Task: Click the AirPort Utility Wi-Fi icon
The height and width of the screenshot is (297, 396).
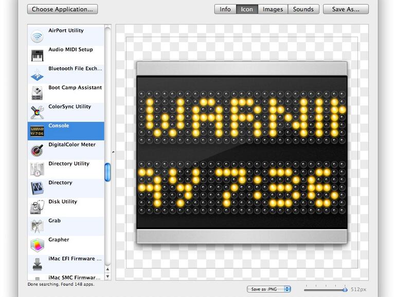Action: click(37, 36)
